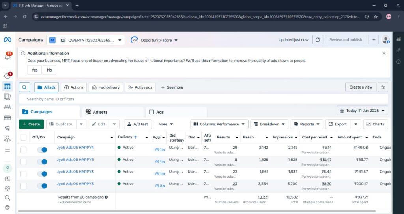
Task: Click See more views
Action: tap(172, 87)
